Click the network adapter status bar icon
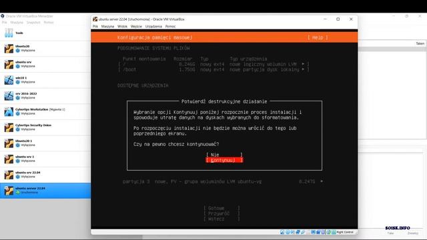 [298, 232]
